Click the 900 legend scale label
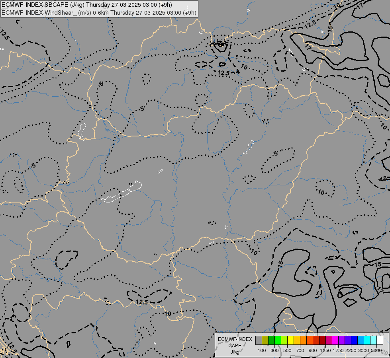Viewport: 390px width, 358px height. [x=313, y=350]
